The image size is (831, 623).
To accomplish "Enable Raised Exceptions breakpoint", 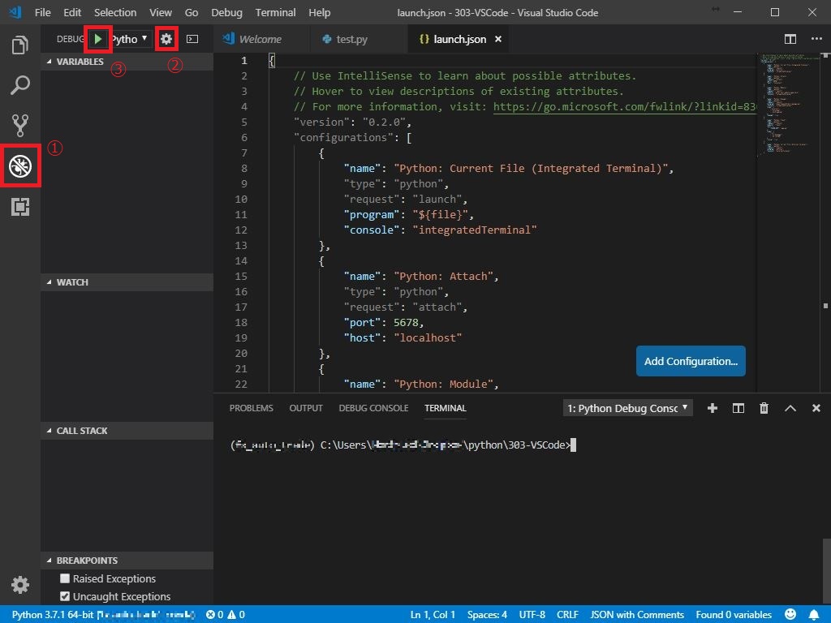I will [x=65, y=578].
